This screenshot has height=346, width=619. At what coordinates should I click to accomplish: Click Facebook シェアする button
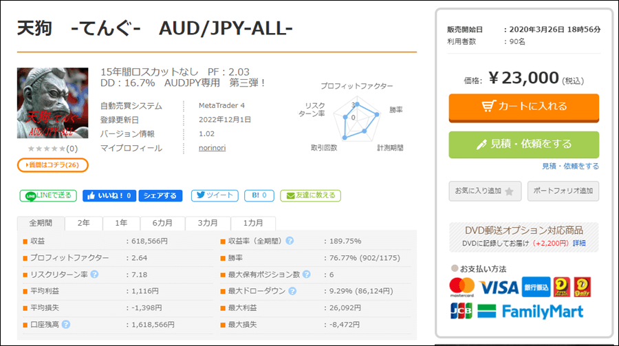(x=160, y=195)
